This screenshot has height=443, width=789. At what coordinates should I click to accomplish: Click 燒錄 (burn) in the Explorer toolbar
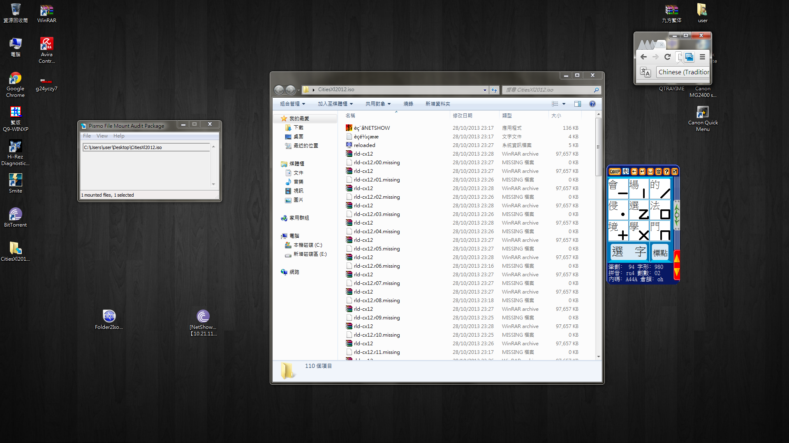click(408, 104)
